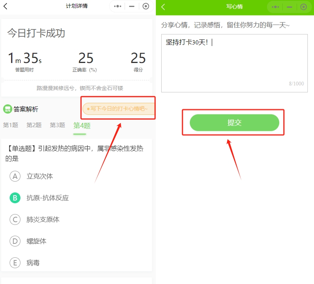Select option A 立克次体
Screen dimensions: 314x284
click(x=15, y=176)
